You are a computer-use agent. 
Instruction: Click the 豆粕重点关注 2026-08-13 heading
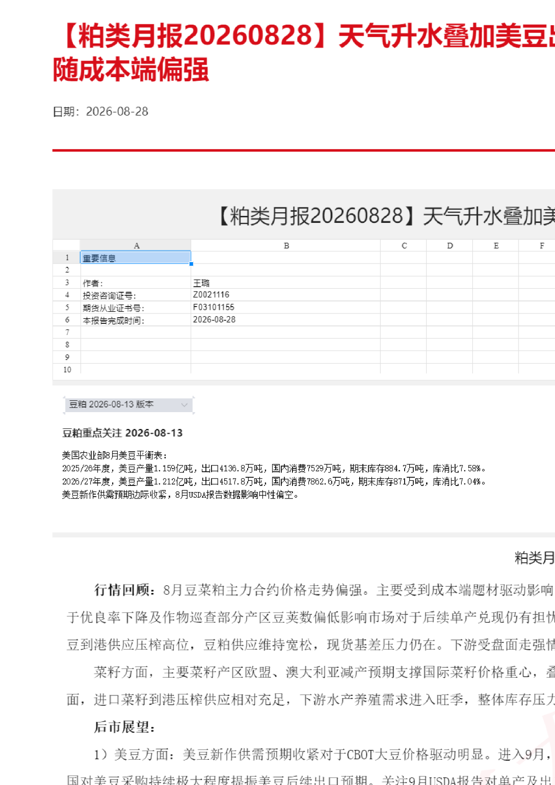point(122,433)
